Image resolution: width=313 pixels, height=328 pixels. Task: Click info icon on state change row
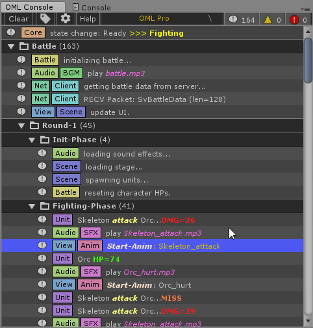[11, 32]
